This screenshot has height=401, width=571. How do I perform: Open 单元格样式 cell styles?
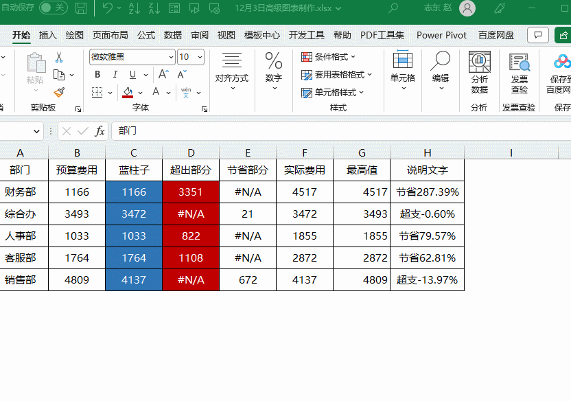pyautogui.click(x=332, y=93)
